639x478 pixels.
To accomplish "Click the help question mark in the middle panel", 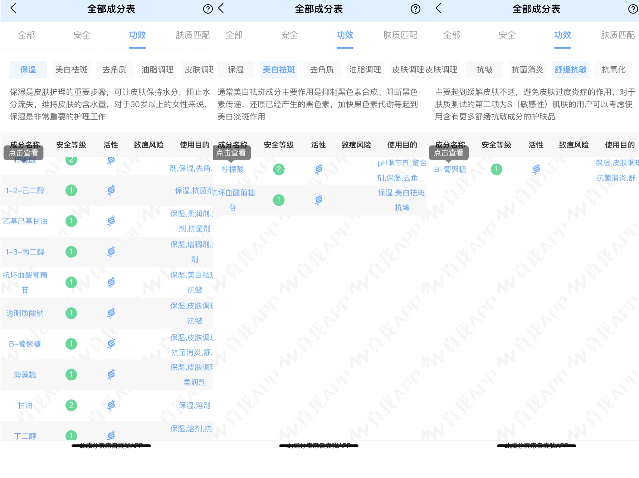I will (415, 9).
